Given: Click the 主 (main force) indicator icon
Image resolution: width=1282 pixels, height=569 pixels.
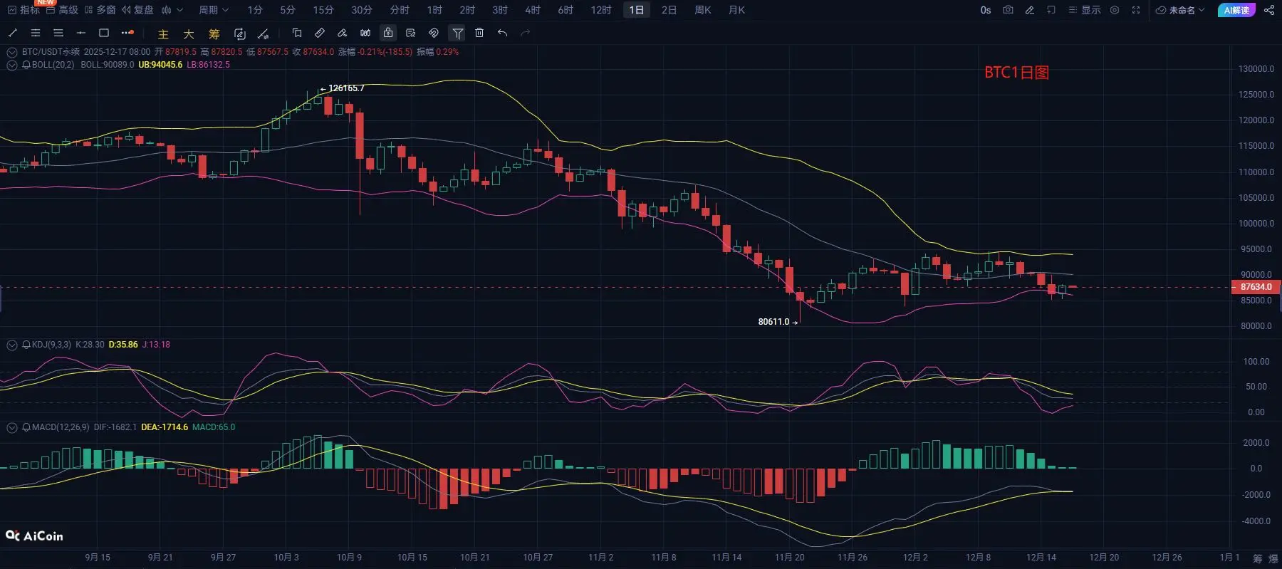Looking at the screenshot, I should point(163,33).
